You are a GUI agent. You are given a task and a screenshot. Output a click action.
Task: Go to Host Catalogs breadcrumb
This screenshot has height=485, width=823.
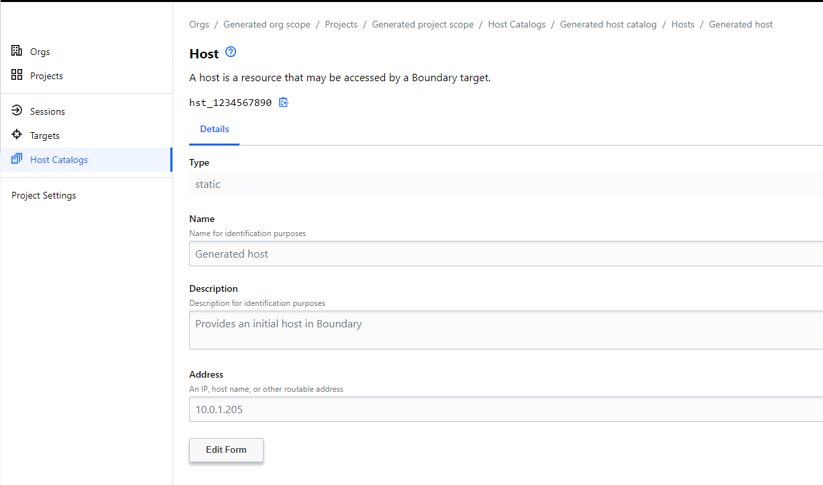click(516, 24)
